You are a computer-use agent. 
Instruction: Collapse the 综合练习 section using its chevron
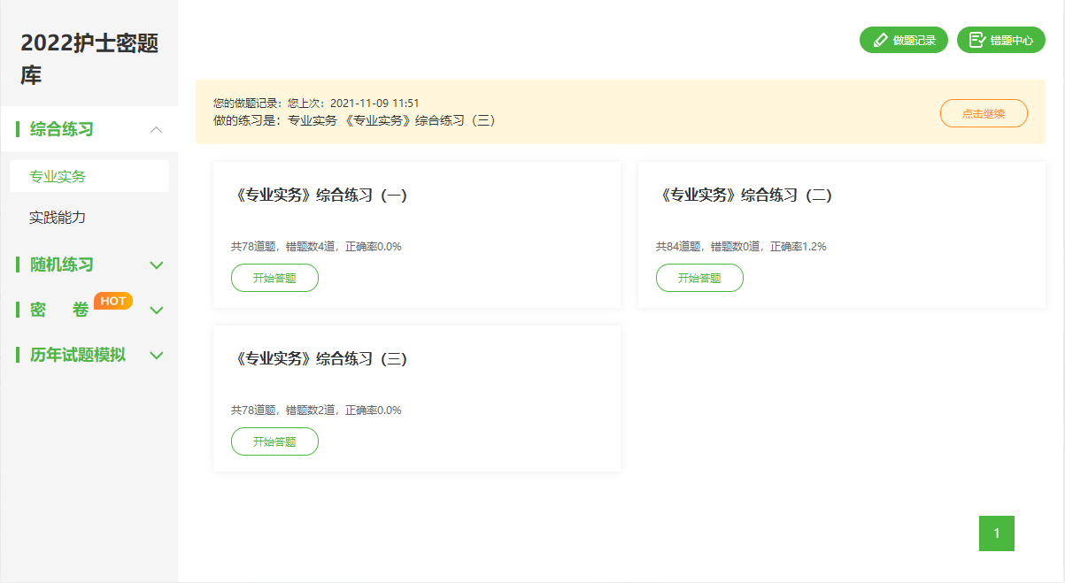click(157, 129)
